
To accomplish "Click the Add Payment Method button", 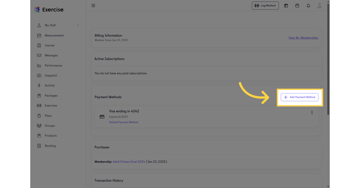I will (x=300, y=97).
